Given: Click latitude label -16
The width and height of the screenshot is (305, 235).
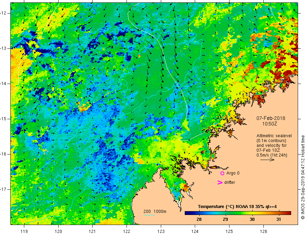Looking at the screenshot, I should point(3,154).
